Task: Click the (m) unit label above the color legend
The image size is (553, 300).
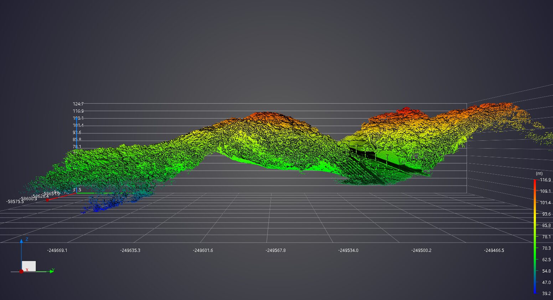Action: coord(539,174)
